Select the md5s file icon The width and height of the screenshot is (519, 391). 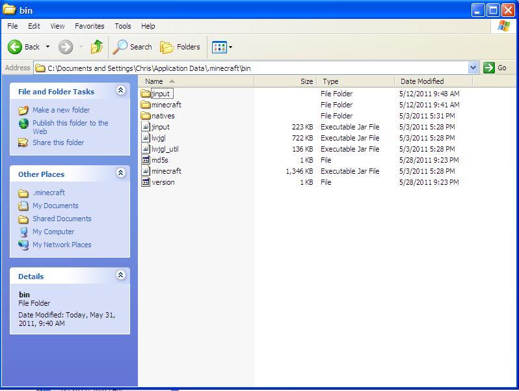146,160
